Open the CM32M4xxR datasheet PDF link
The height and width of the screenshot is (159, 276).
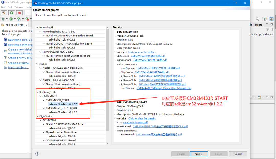click(148, 56)
